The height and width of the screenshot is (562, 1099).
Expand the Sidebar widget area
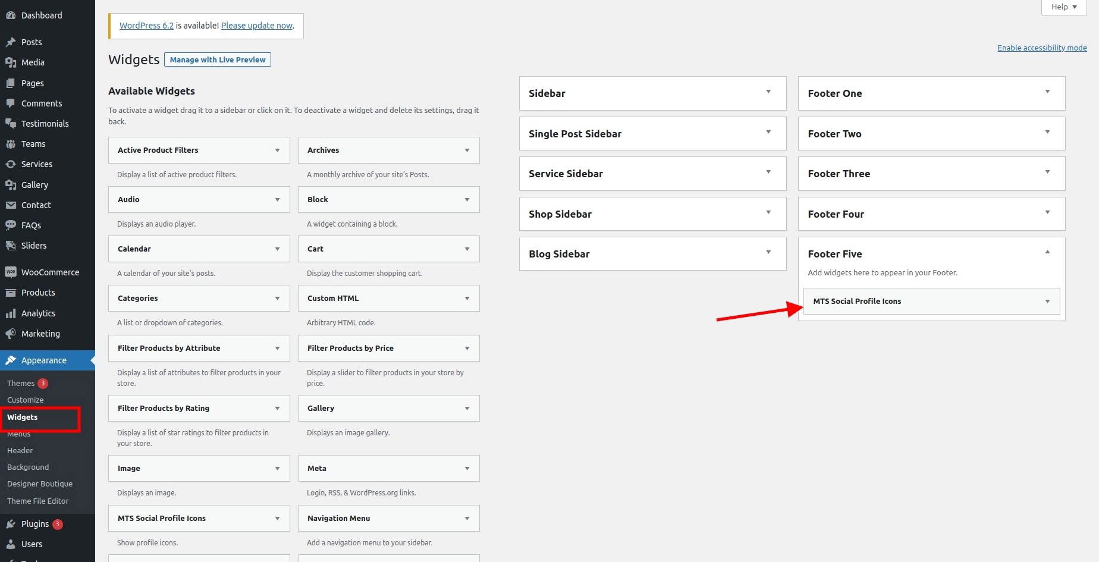click(x=652, y=93)
